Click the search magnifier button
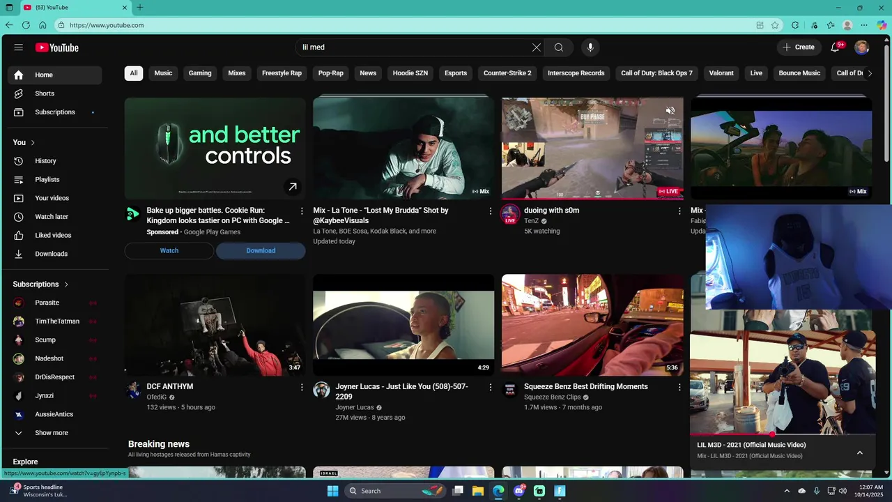The width and height of the screenshot is (892, 502). click(559, 47)
